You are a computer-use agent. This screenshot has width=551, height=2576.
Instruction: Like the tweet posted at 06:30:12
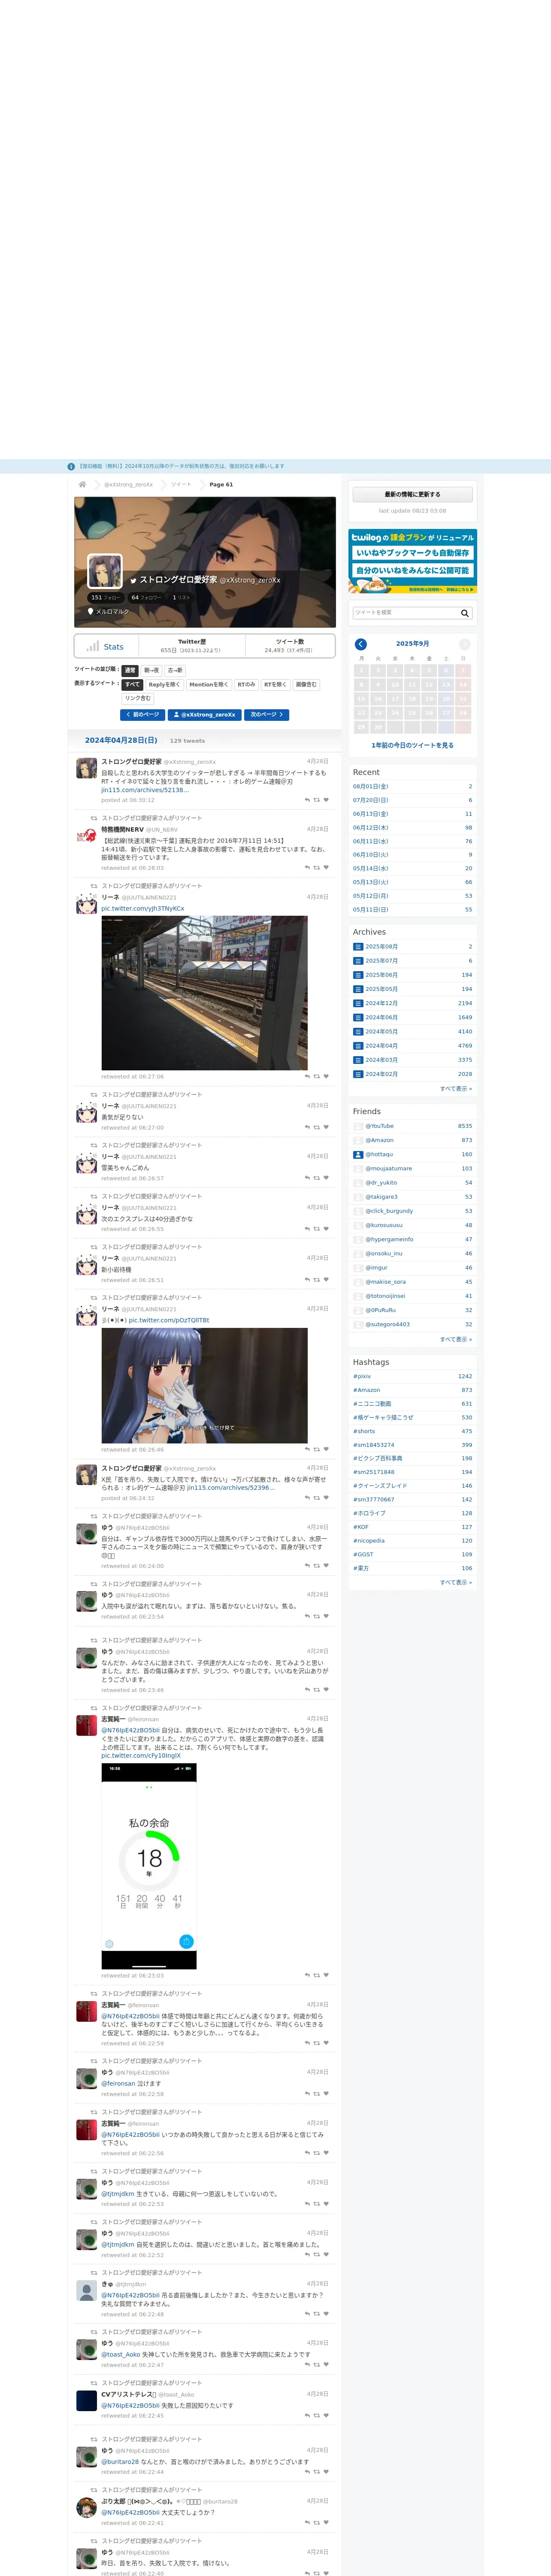(326, 800)
